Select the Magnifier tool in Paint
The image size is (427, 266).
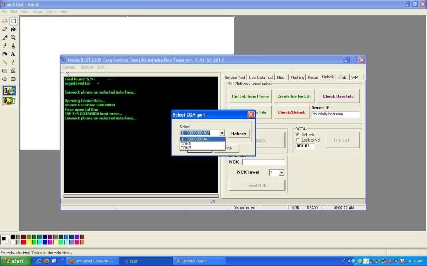tap(13, 38)
